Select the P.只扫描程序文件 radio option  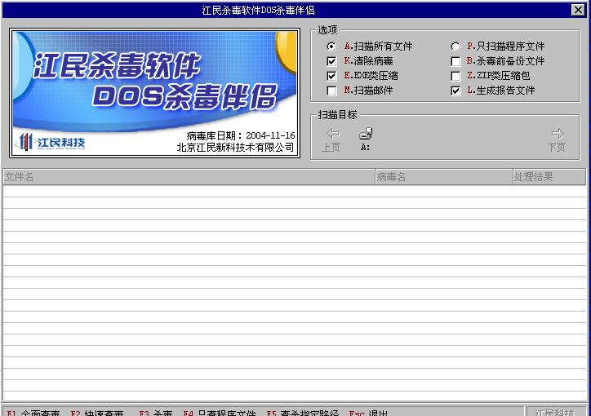point(455,46)
